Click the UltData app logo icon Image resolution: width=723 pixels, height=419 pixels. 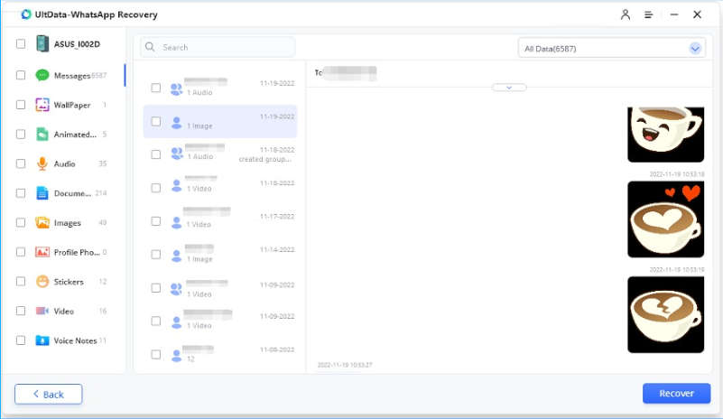[26, 14]
